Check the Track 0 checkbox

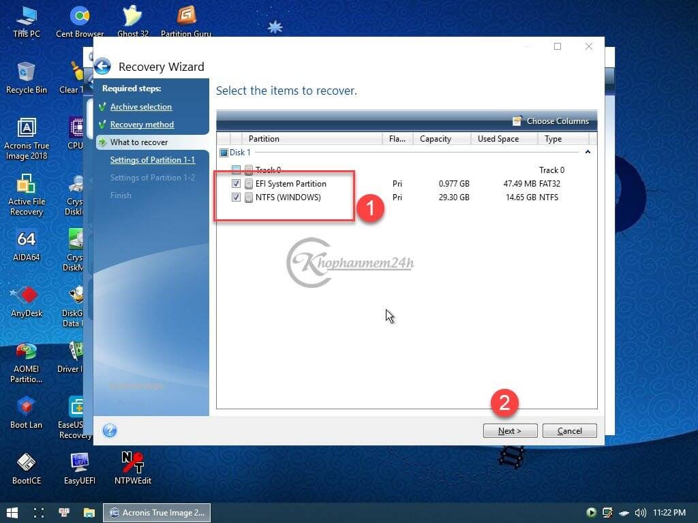[236, 170]
